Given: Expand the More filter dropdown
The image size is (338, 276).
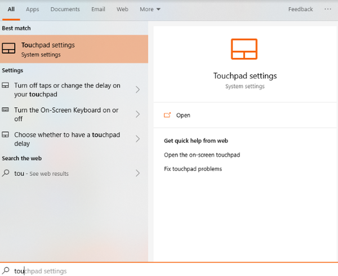Looking at the screenshot, I should tap(150, 10).
